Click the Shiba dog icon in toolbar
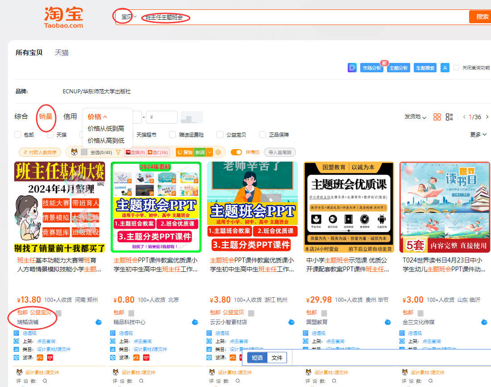491x387 pixels. point(75,152)
